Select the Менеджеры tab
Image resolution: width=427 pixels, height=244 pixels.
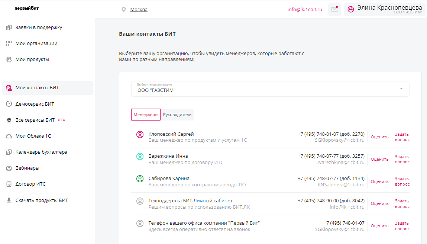tap(146, 115)
